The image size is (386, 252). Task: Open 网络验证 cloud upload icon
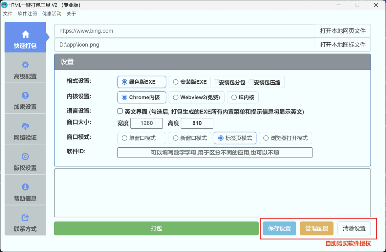coord(25,126)
